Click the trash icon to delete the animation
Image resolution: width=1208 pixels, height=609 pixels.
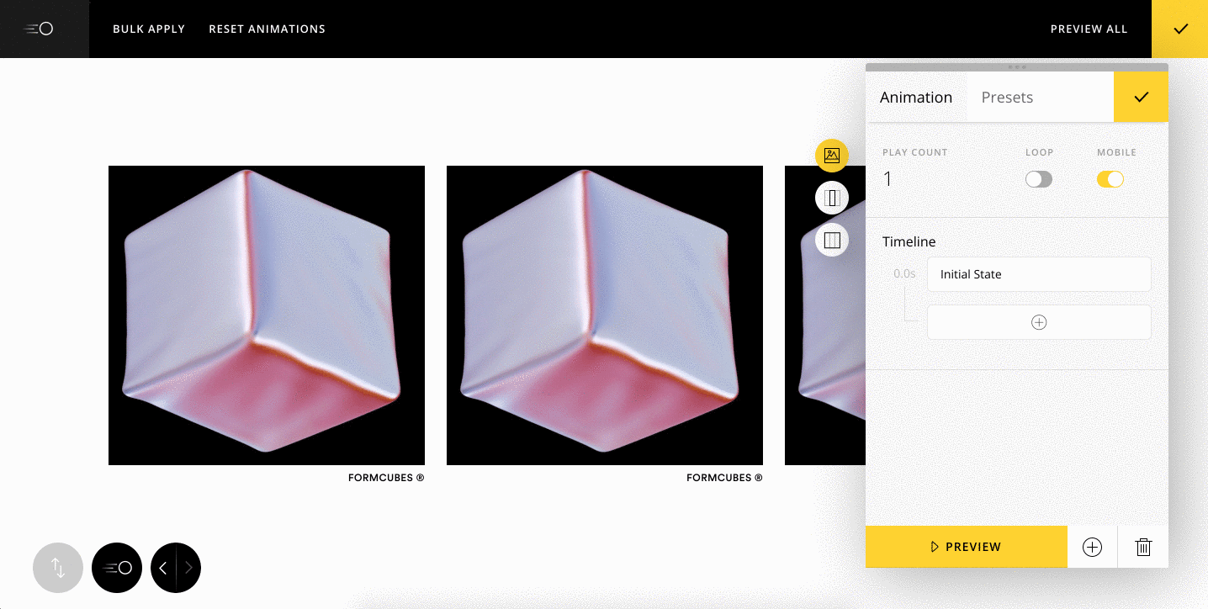(x=1142, y=547)
